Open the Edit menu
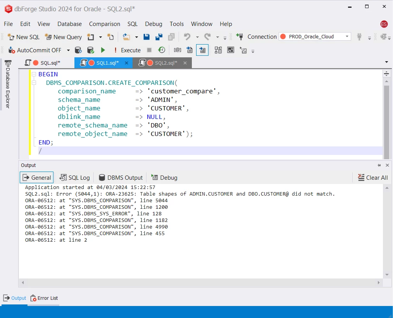Screen dimensions: 393x318 pyautogui.click(x=25, y=24)
